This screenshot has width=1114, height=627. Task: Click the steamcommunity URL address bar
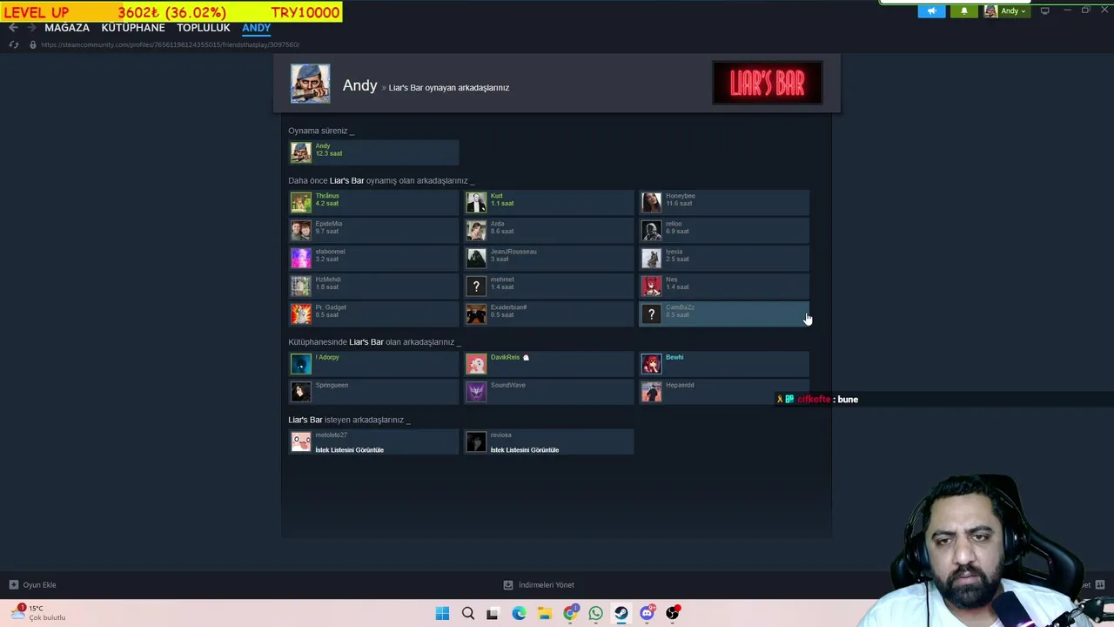coord(171,44)
